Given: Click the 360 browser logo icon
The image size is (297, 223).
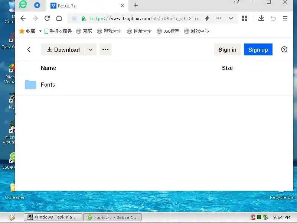Looking at the screenshot, I should tap(23, 4).
